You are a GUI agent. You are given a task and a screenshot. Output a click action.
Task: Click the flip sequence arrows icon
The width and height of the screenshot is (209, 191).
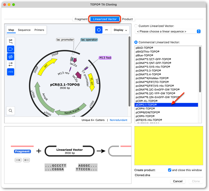[x=11, y=64]
